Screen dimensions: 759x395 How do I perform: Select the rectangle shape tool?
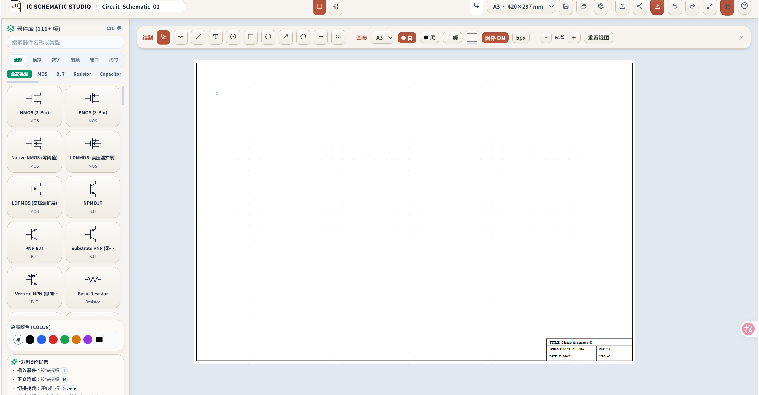point(251,37)
